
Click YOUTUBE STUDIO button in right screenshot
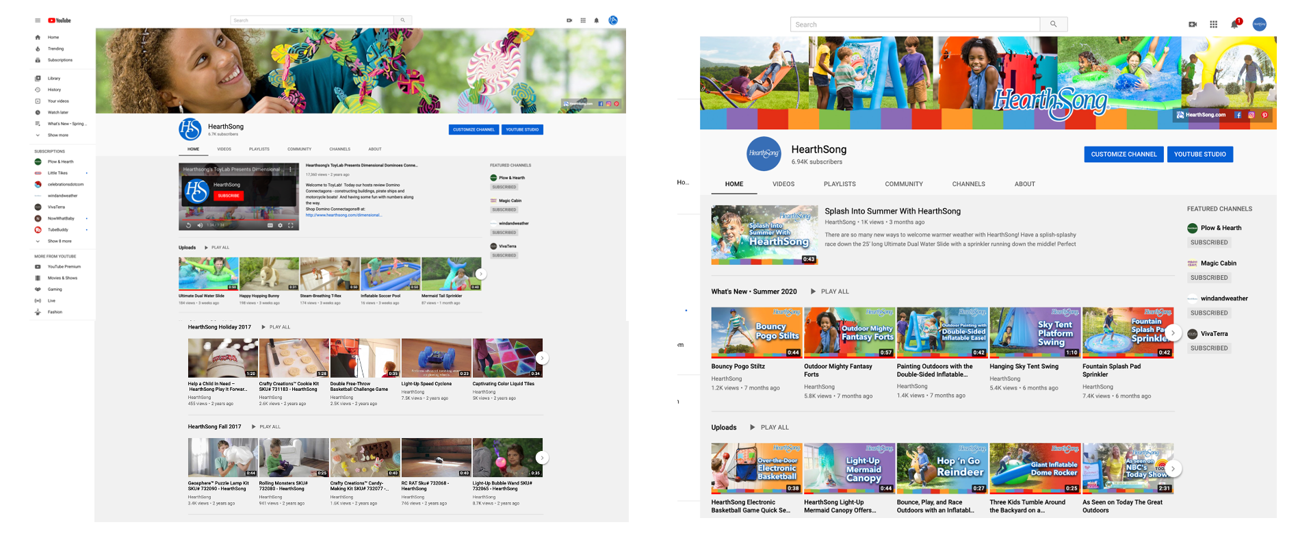tap(1200, 155)
